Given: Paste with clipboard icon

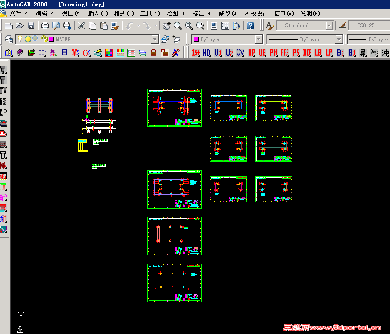Looking at the screenshot, I should pos(104,26).
